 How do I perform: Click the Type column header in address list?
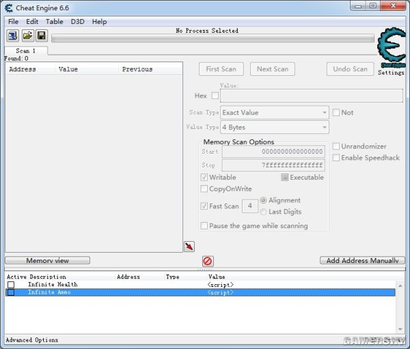tap(172, 277)
